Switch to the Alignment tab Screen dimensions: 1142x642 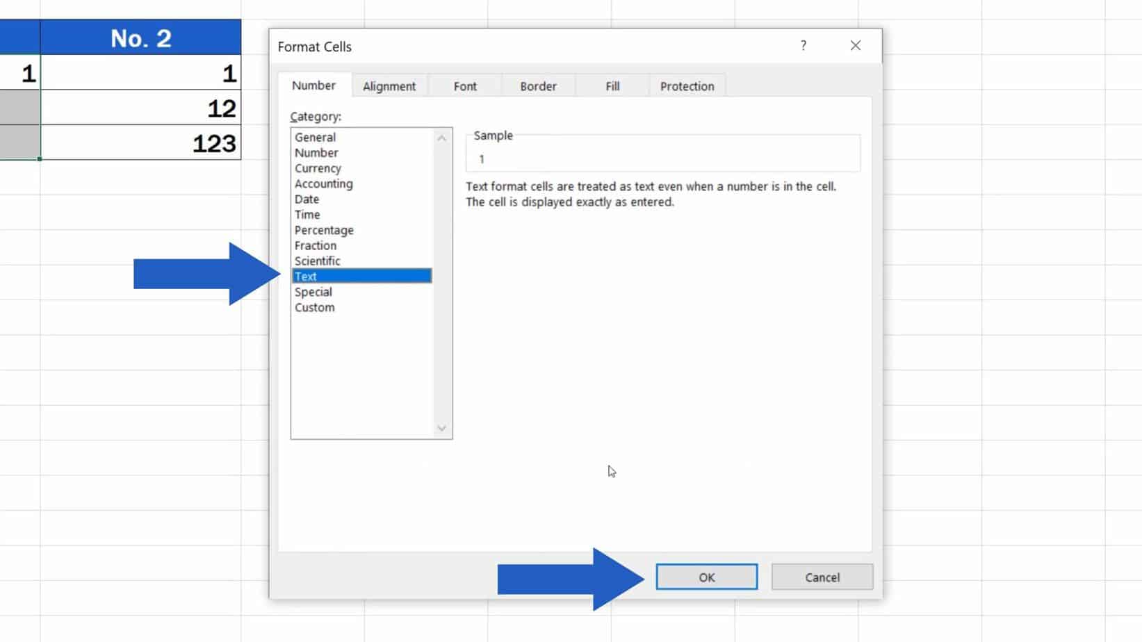coord(389,85)
